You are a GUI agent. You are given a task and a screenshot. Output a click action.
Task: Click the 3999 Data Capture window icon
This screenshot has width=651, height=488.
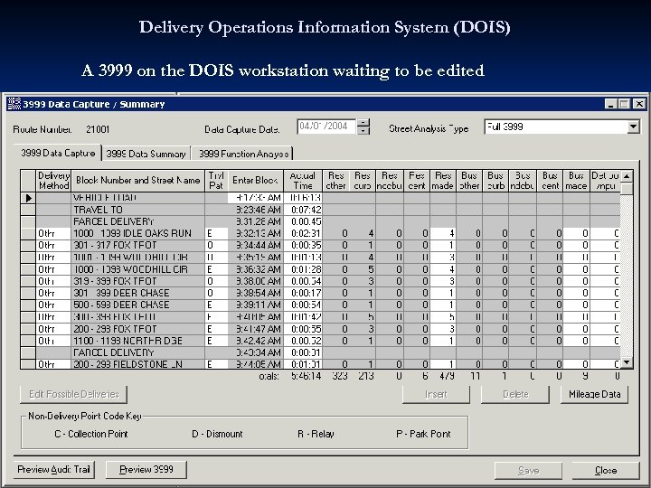coord(14,104)
